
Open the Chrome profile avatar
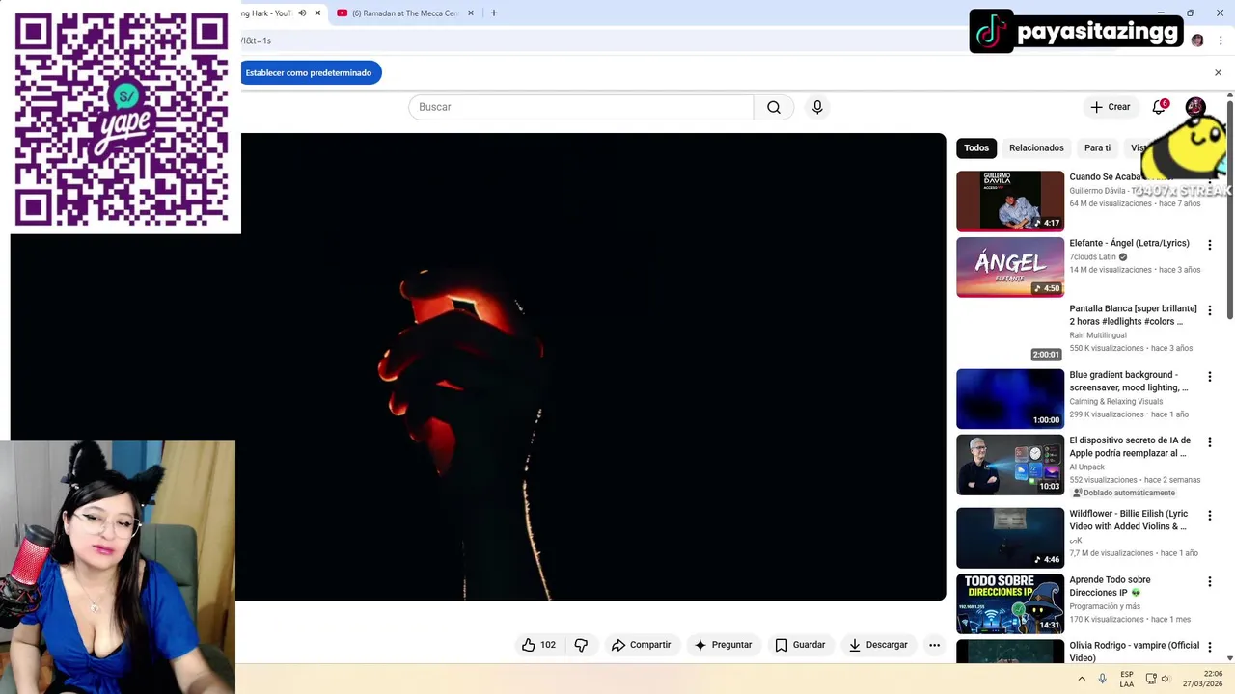point(1197,40)
